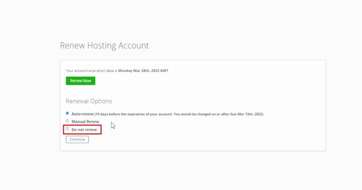Click the Renew Hosting Account heading
362x190 pixels.
click(x=104, y=46)
